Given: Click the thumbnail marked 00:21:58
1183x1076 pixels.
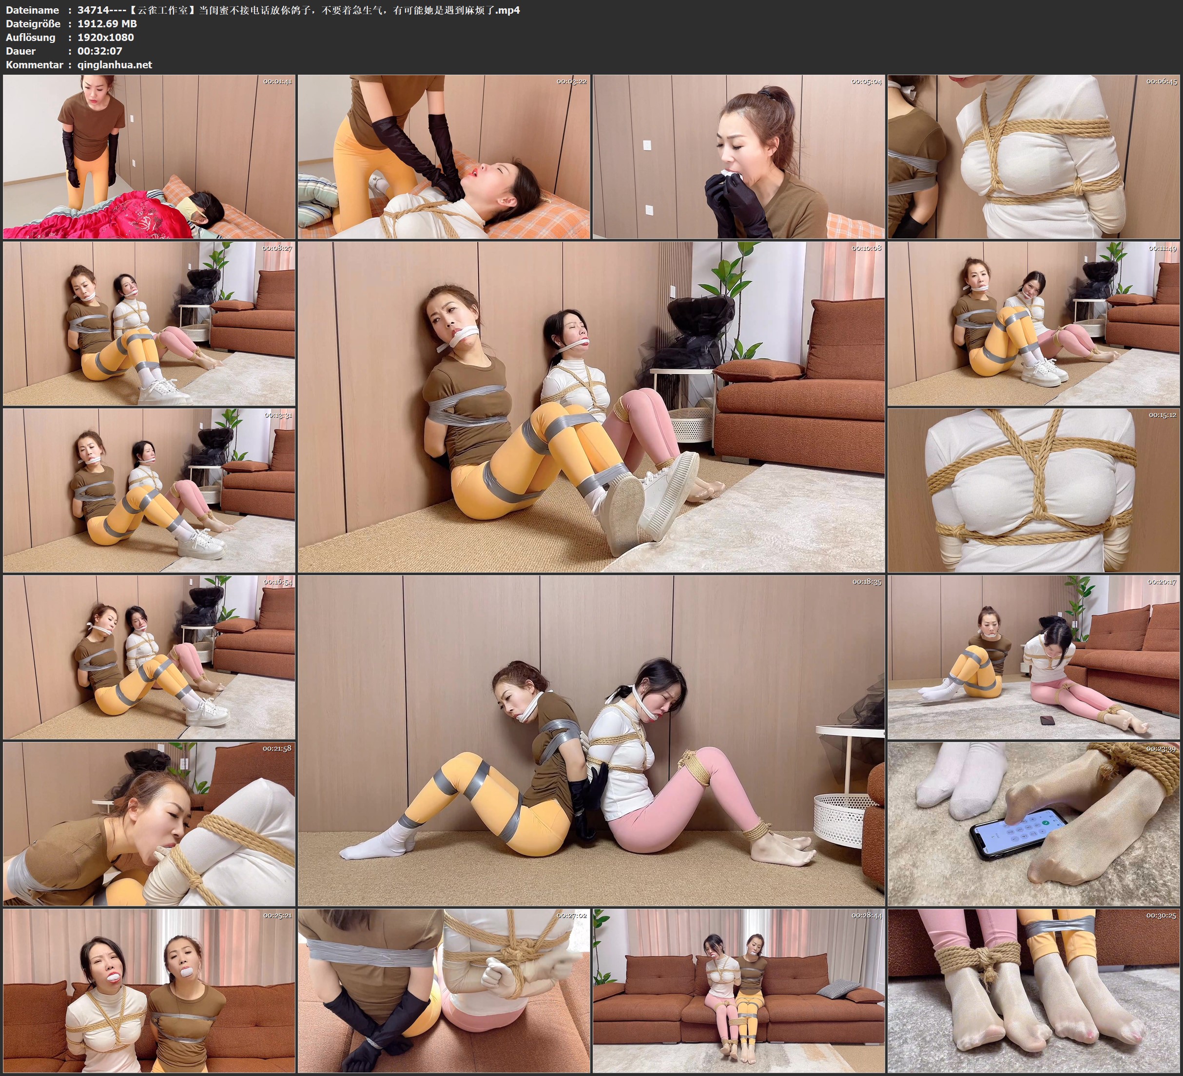Looking at the screenshot, I should pos(149,823).
